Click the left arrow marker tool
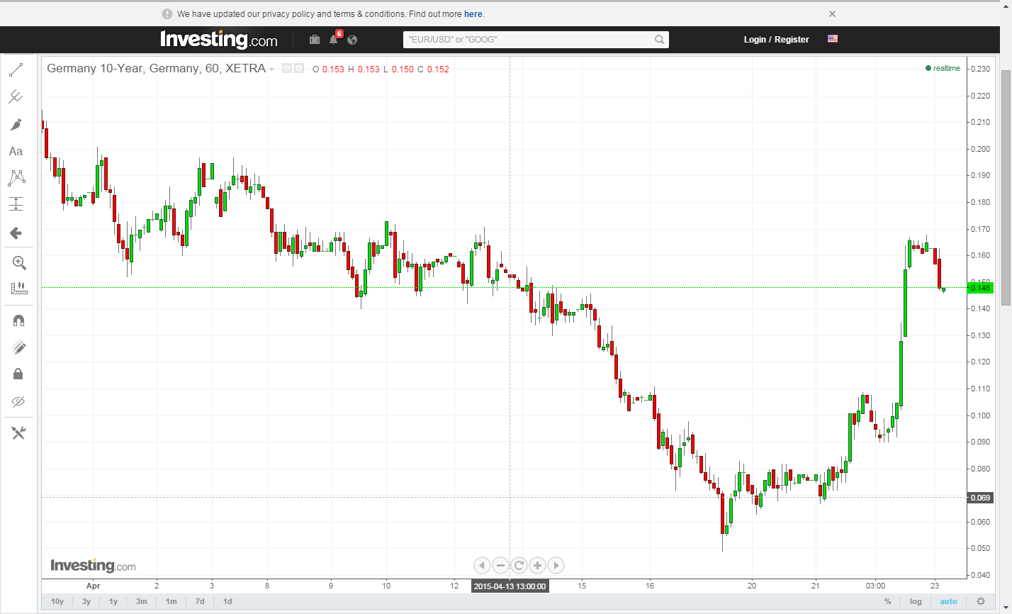 (16, 233)
